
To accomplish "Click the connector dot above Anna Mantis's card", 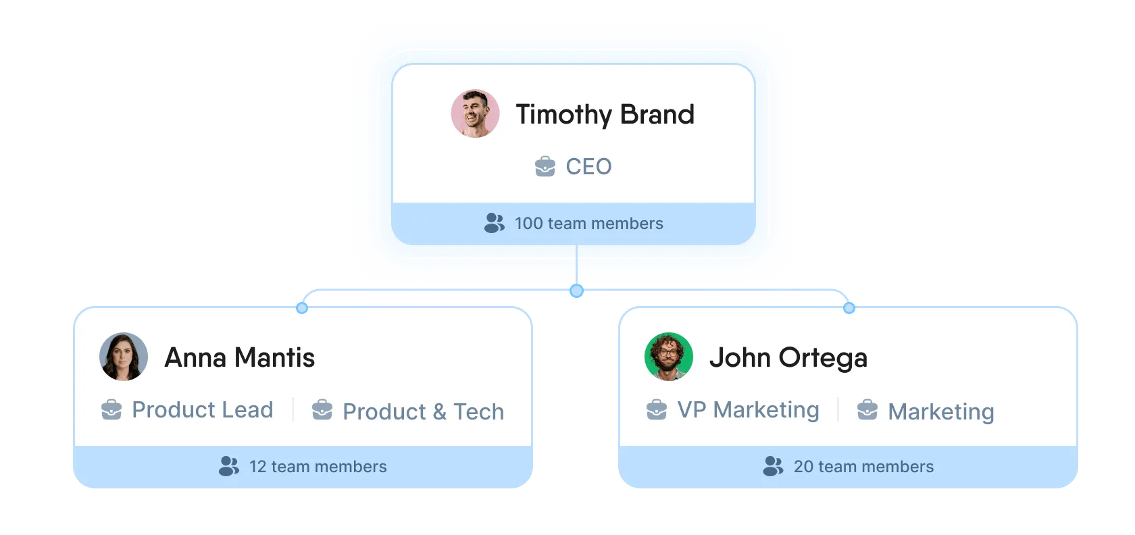I will pos(302,308).
